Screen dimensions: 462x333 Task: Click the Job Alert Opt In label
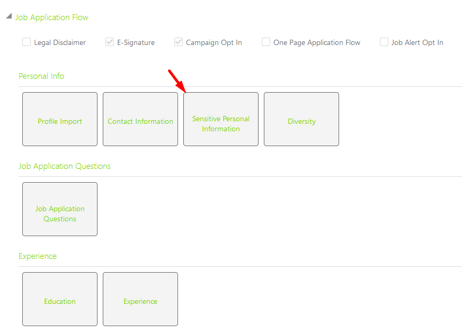coord(417,42)
